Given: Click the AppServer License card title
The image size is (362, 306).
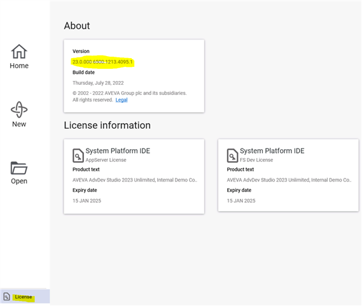Looking at the screenshot, I should pos(118,151).
